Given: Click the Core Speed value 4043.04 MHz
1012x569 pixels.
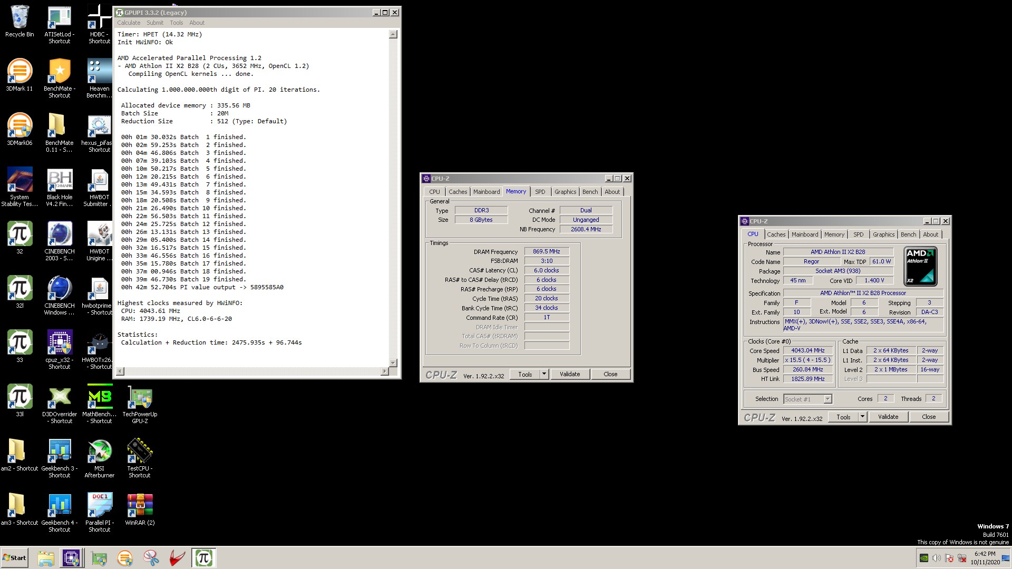Looking at the screenshot, I should tap(807, 350).
